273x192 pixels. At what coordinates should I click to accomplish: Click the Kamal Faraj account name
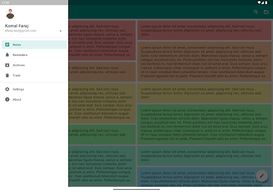(17, 26)
